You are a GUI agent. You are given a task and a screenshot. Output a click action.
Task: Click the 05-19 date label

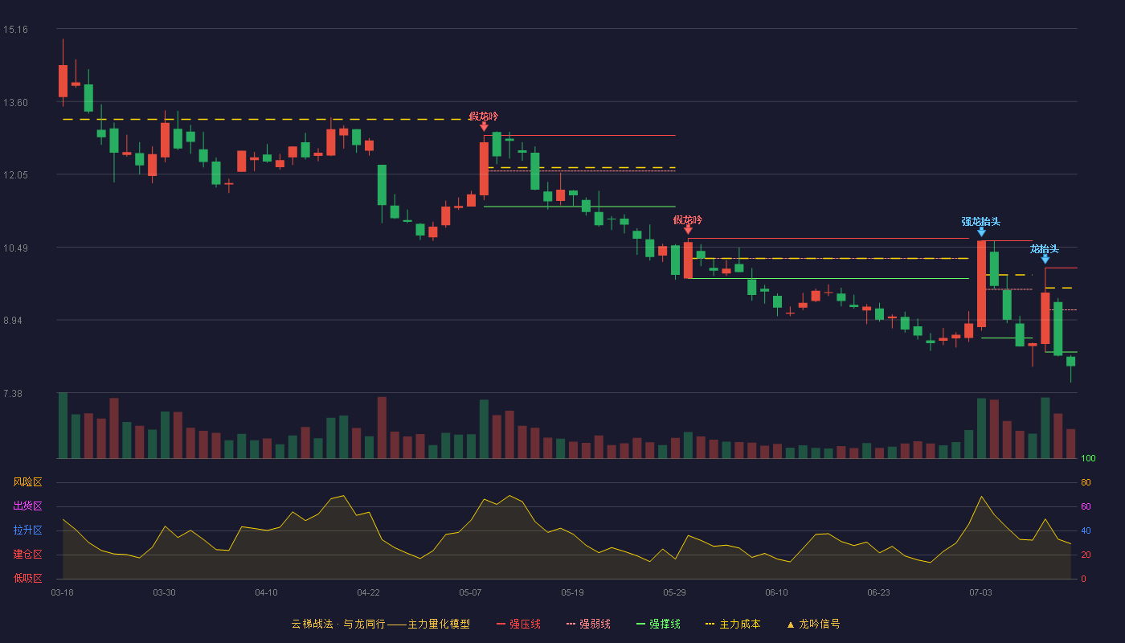pos(573,592)
